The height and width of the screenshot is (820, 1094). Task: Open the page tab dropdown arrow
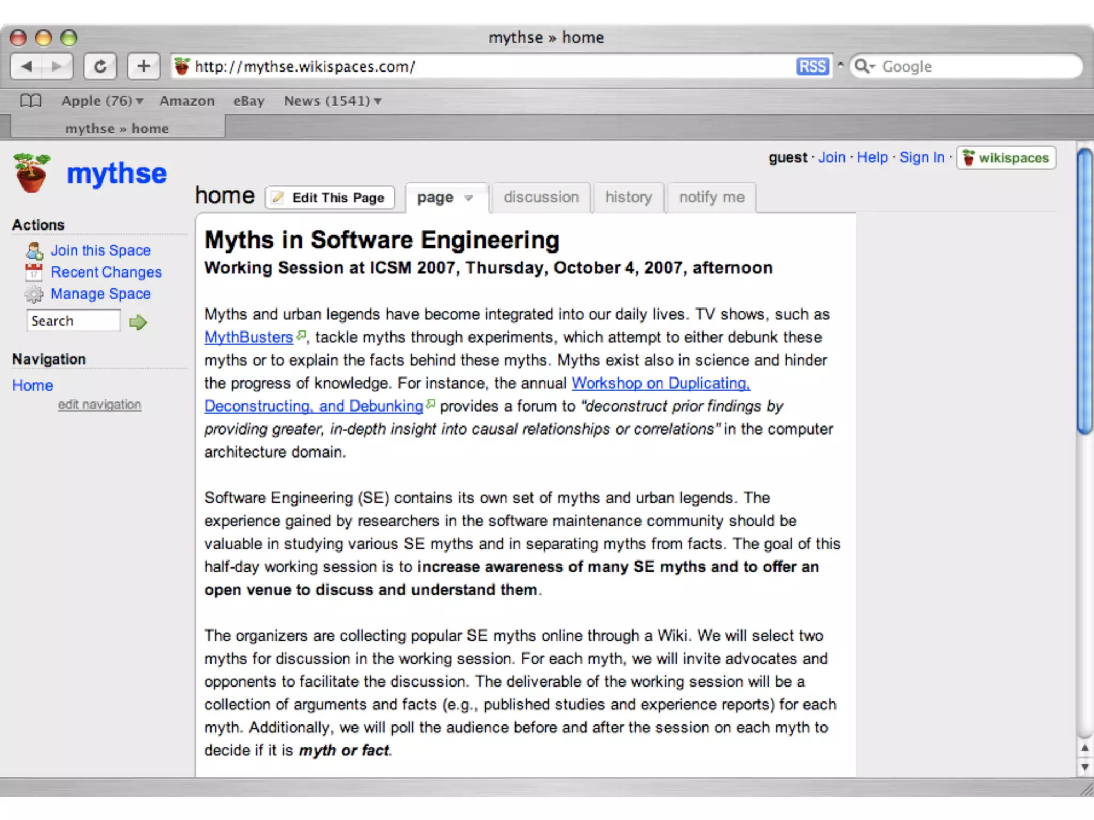pyautogui.click(x=469, y=198)
